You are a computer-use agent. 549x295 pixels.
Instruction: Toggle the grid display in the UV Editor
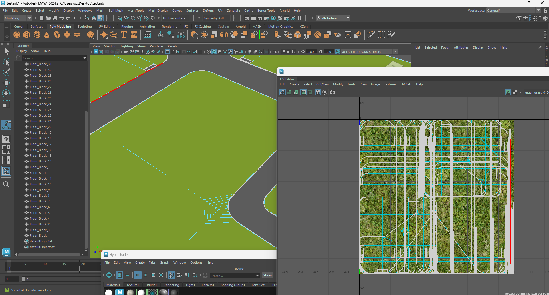[x=318, y=92]
